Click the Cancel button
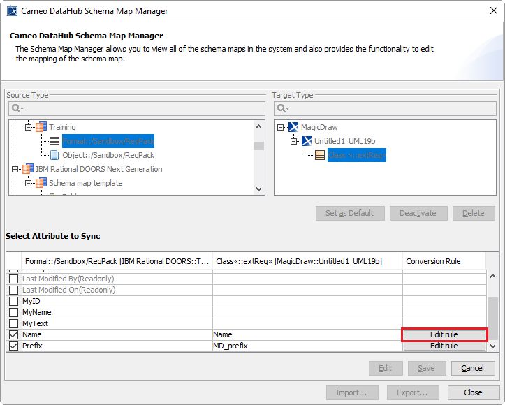The width and height of the screenshot is (505, 405). pyautogui.click(x=473, y=368)
